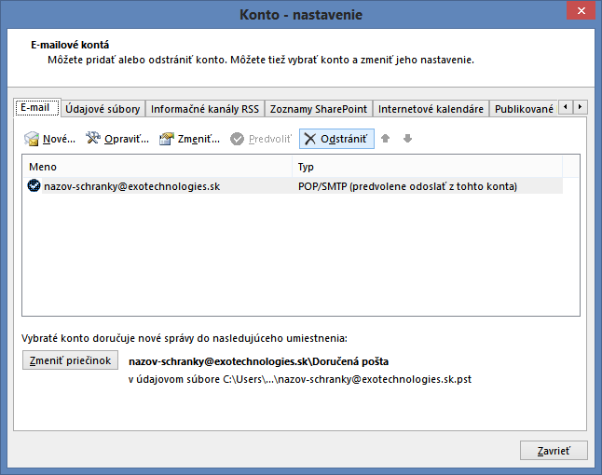Click the Opraviť tools icon
The image size is (602, 475).
click(93, 137)
